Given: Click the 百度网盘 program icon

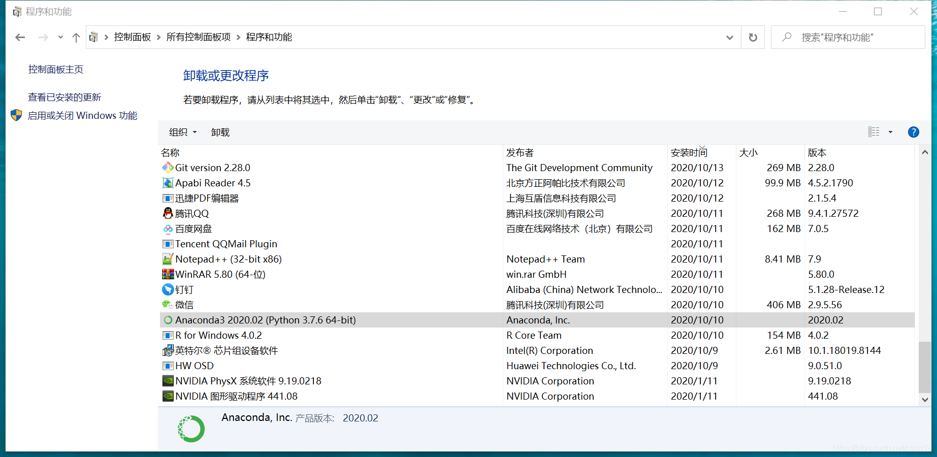Looking at the screenshot, I should click(x=168, y=229).
